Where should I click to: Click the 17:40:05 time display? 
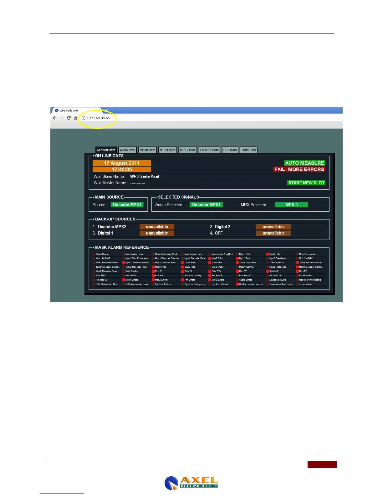point(122,169)
